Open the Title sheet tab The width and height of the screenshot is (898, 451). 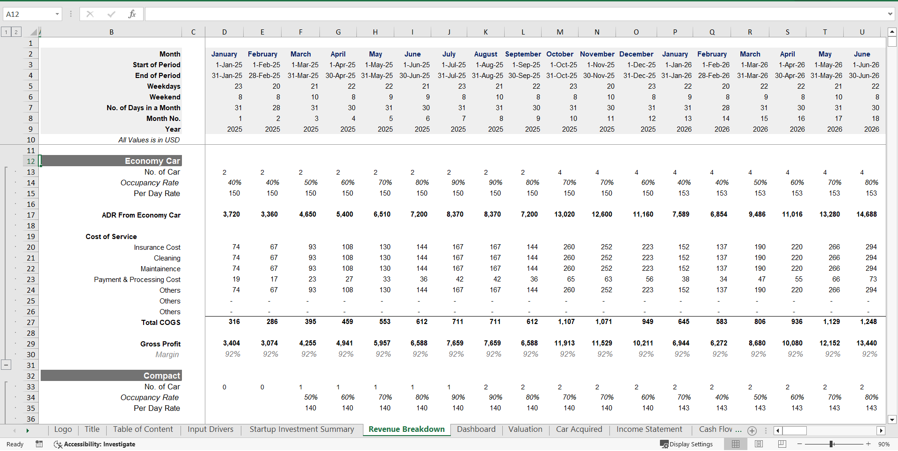[x=92, y=430]
